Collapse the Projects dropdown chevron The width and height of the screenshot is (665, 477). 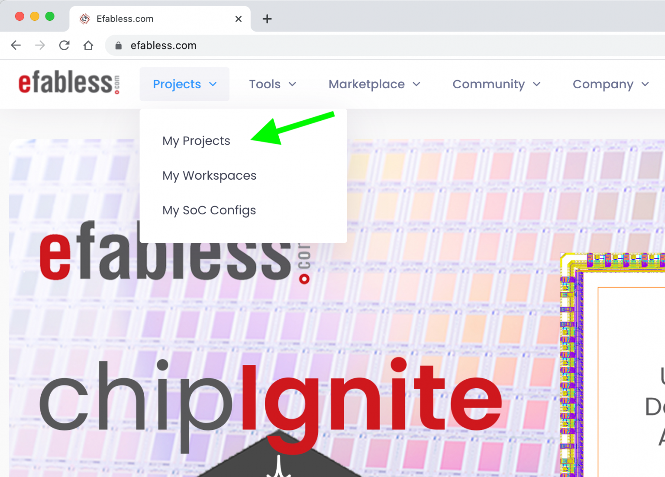click(x=213, y=84)
